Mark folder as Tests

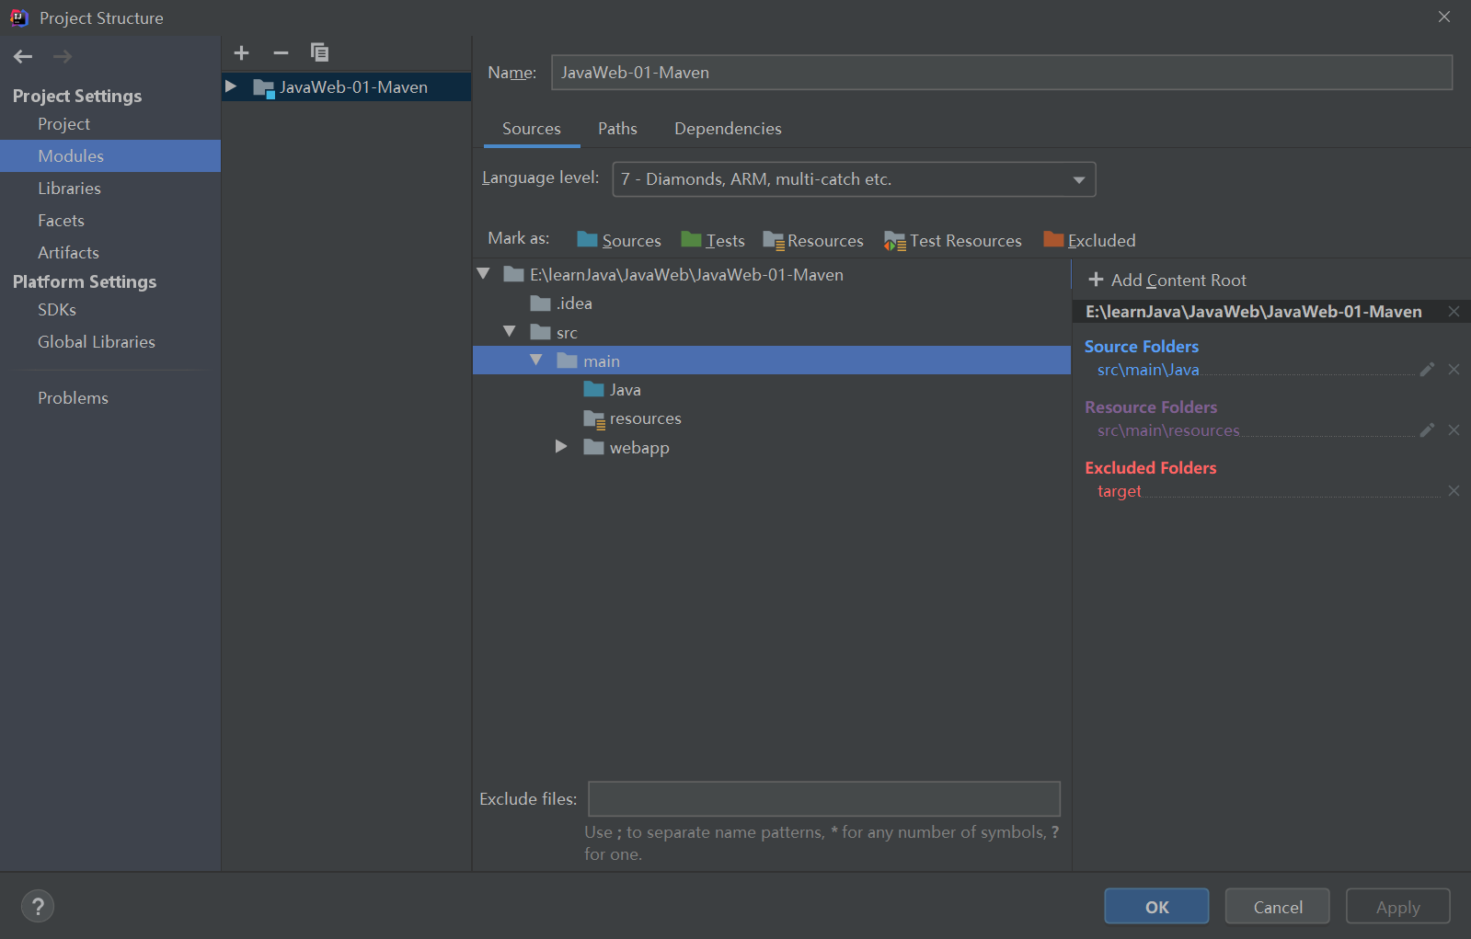coord(713,240)
